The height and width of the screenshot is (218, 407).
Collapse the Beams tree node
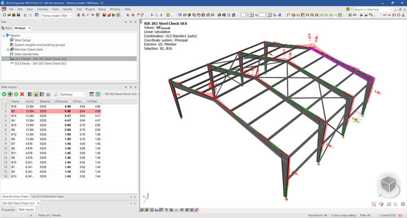pos(3,36)
